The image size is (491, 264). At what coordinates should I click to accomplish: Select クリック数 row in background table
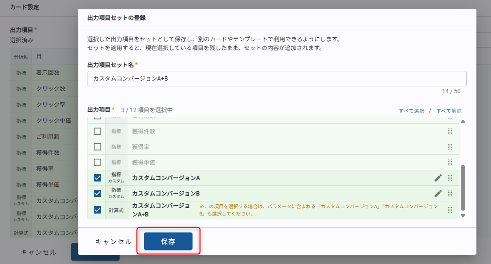pyautogui.click(x=44, y=89)
